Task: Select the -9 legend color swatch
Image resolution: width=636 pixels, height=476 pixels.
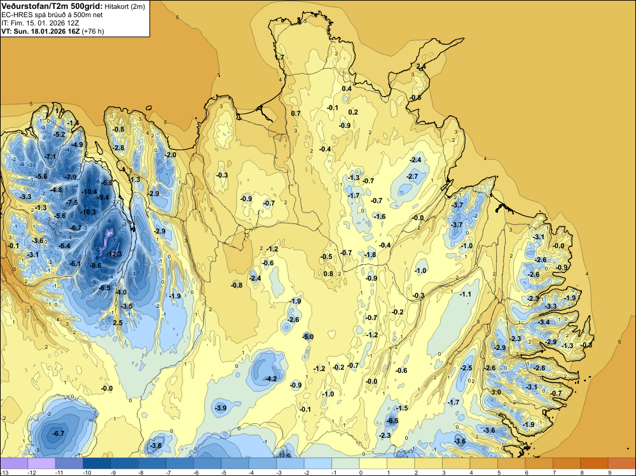Action: (124, 463)
